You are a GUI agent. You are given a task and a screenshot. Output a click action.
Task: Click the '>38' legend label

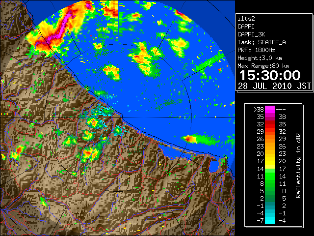[259, 109]
